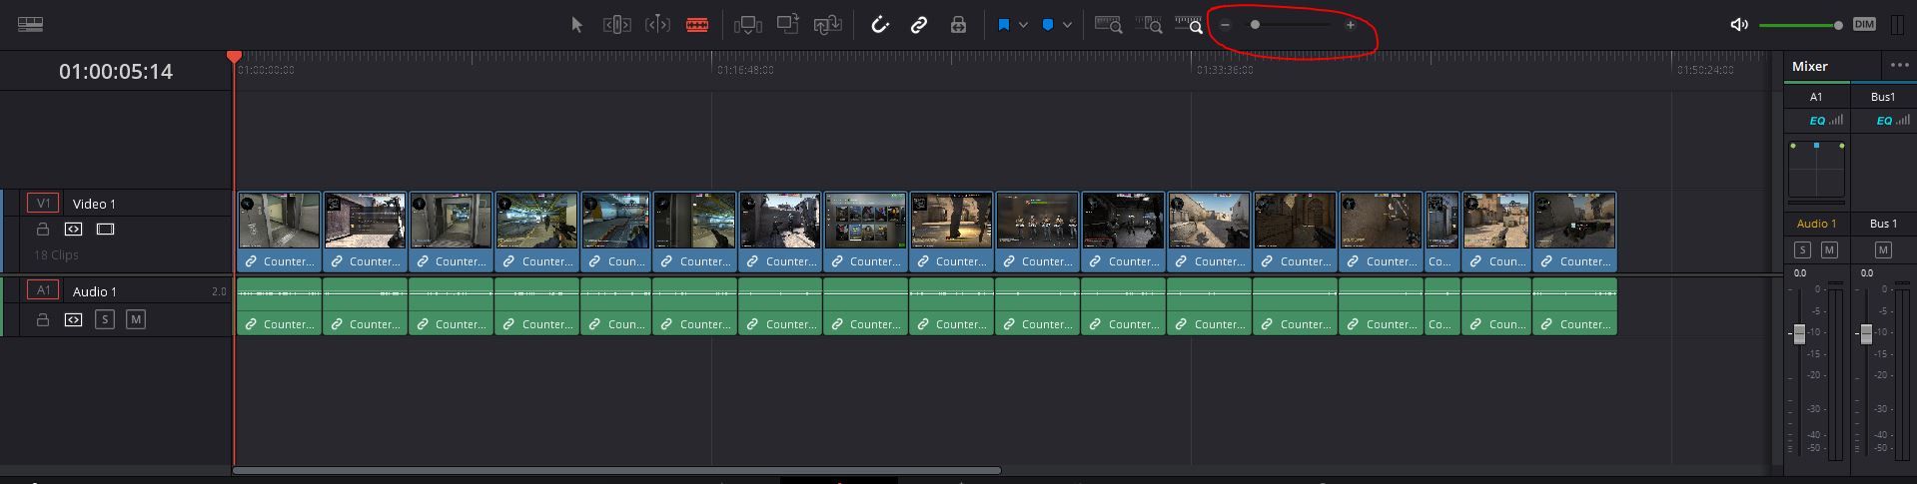
Task: Toggle auto track selector on Audio 1
Action: tap(73, 320)
